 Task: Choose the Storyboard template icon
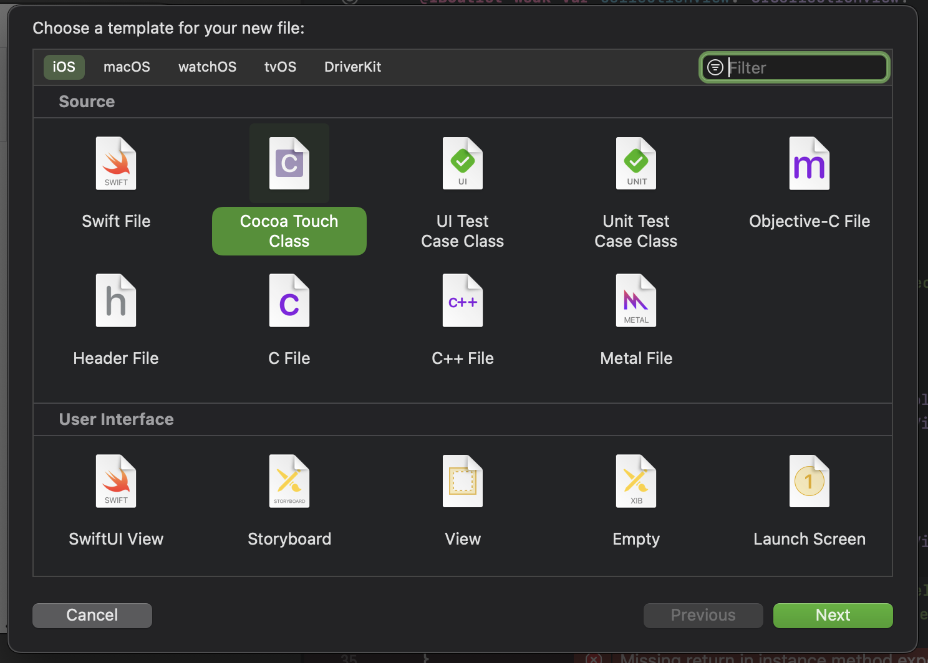point(289,481)
